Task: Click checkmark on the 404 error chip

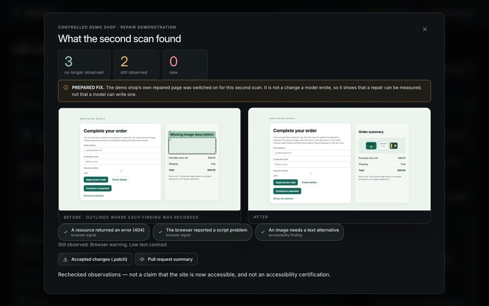Action: pos(66,232)
